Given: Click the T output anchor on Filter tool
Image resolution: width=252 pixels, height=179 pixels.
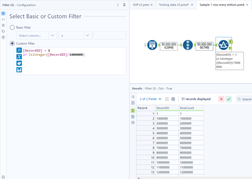Looking at the screenshot, I should pyautogui.click(x=231, y=42).
